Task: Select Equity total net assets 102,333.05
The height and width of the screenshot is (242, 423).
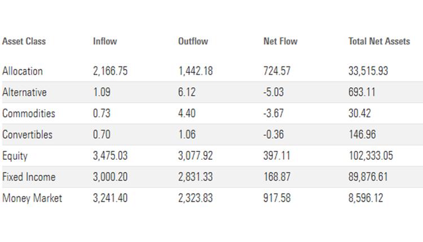Action: tap(376, 156)
